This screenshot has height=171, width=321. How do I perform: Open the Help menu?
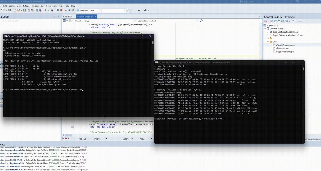click(x=73, y=6)
